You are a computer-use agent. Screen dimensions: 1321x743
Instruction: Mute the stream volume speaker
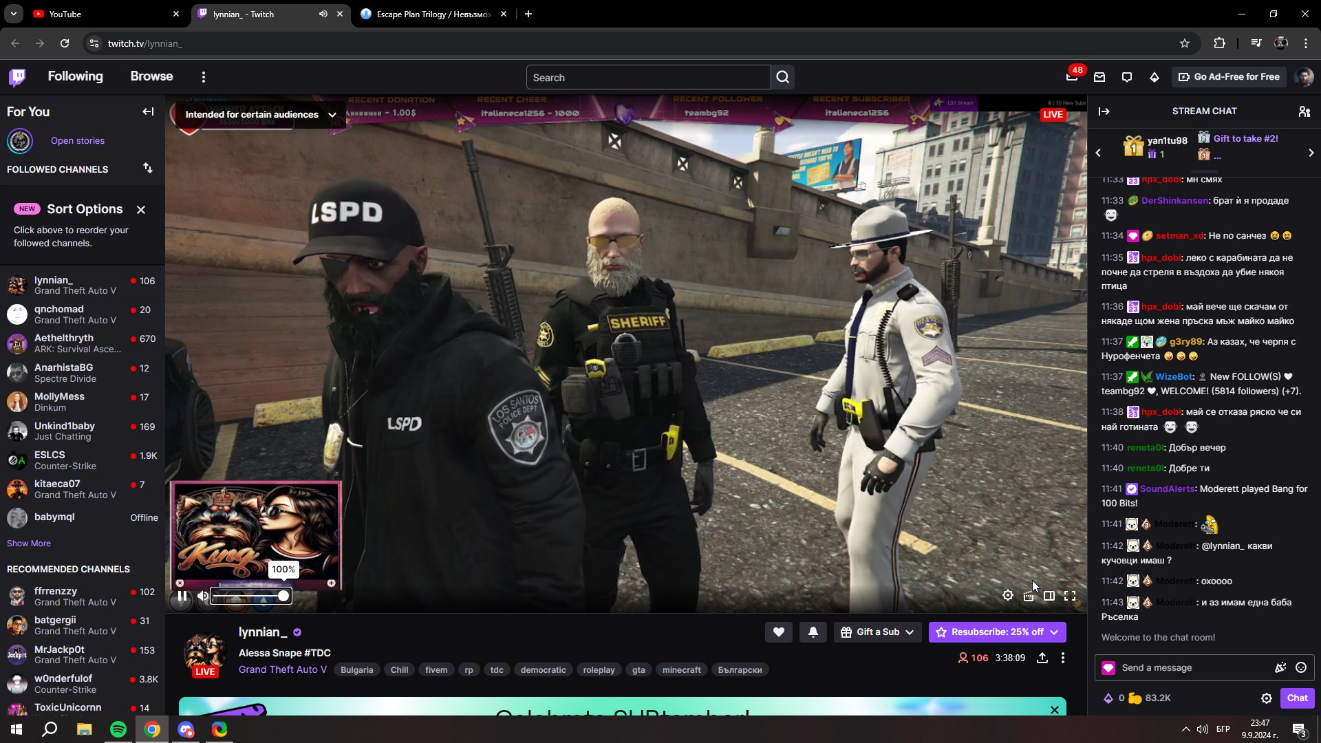203,596
